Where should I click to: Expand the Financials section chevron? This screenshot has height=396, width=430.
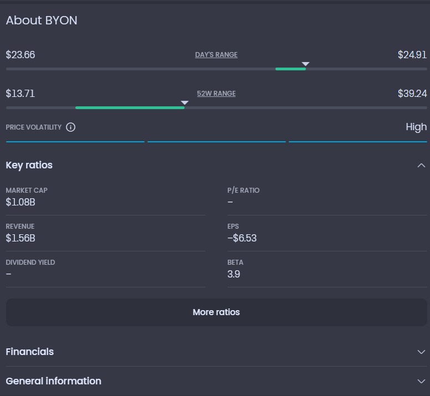tap(421, 352)
